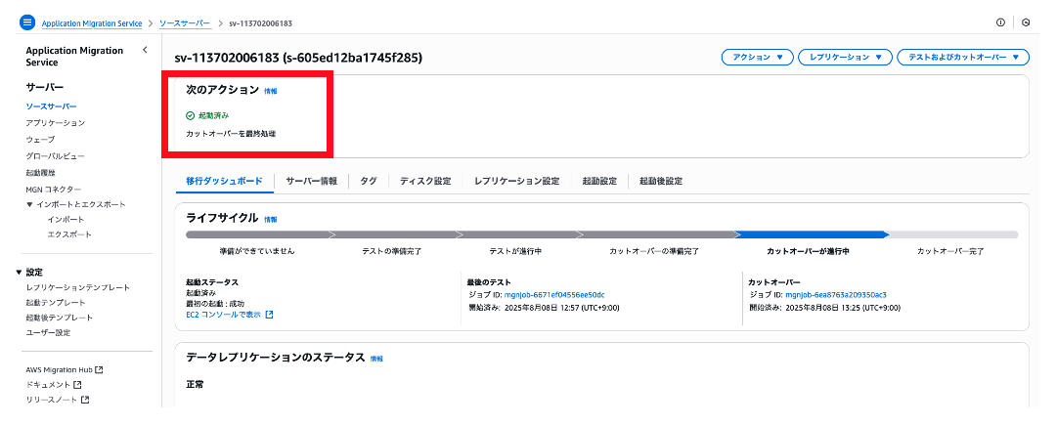Click ソースサーバー breadcrumb link
Viewport: 1057px width, 425px height.
pyautogui.click(x=186, y=22)
